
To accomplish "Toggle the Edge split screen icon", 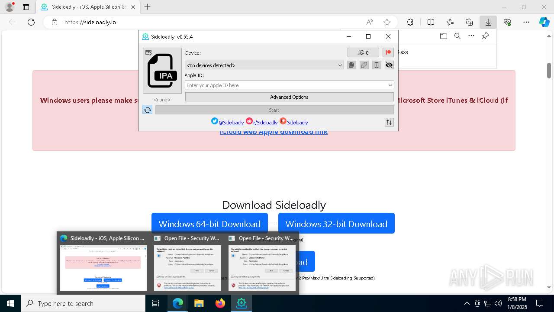I will tap(431, 22).
